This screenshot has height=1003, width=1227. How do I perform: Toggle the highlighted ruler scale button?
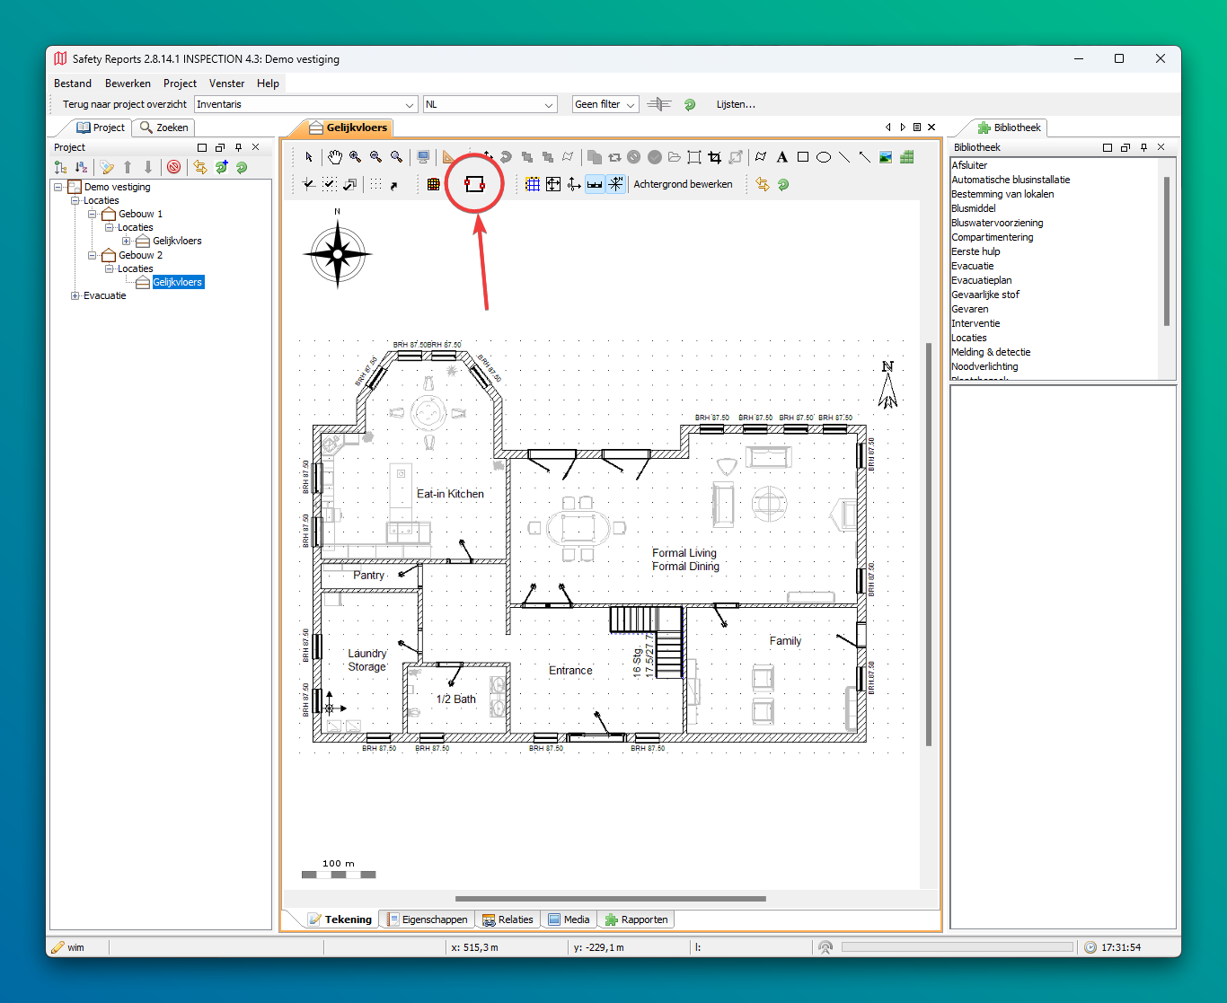(595, 184)
